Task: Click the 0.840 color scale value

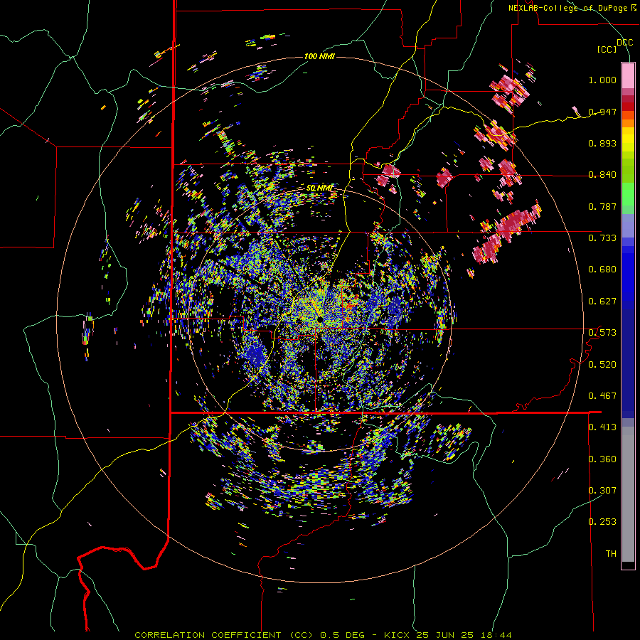Action: click(x=602, y=174)
